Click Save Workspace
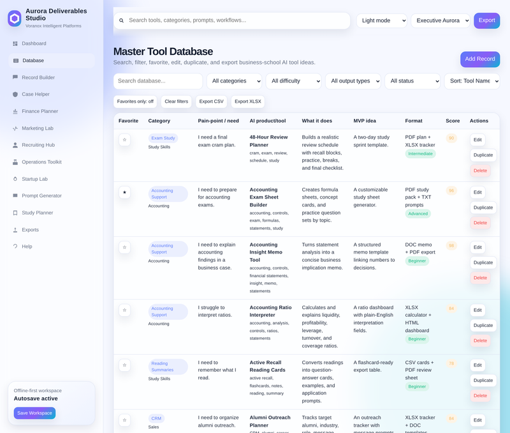510x433 pixels. coord(34,413)
